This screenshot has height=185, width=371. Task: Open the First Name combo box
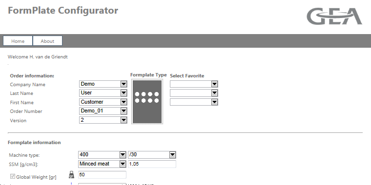pyautogui.click(x=103, y=102)
